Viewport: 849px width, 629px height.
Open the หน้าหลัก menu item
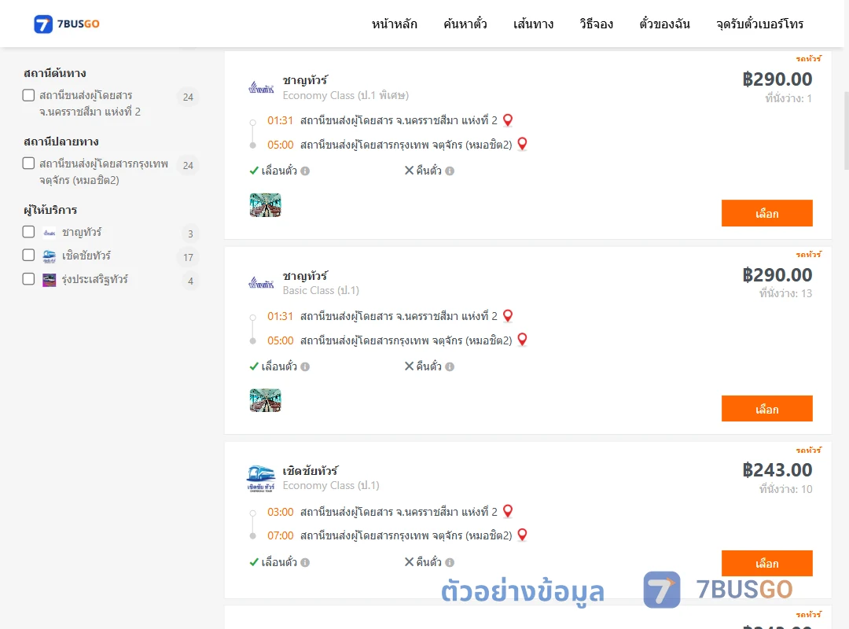[x=394, y=24]
